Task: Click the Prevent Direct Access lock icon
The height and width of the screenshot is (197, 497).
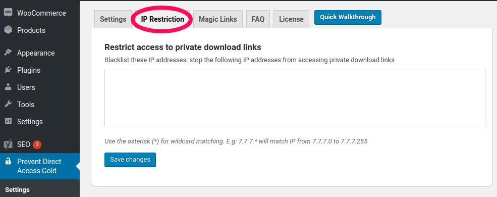Action: (x=8, y=162)
